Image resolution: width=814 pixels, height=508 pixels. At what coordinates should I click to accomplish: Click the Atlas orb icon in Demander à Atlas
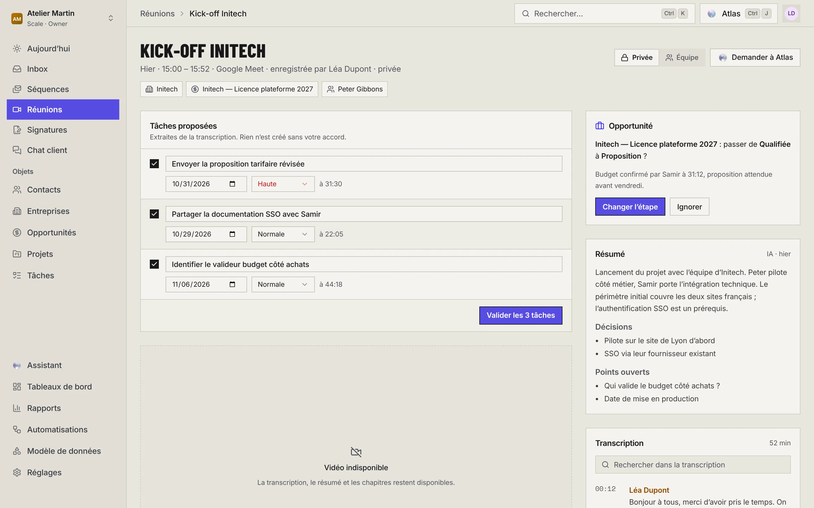tap(722, 58)
